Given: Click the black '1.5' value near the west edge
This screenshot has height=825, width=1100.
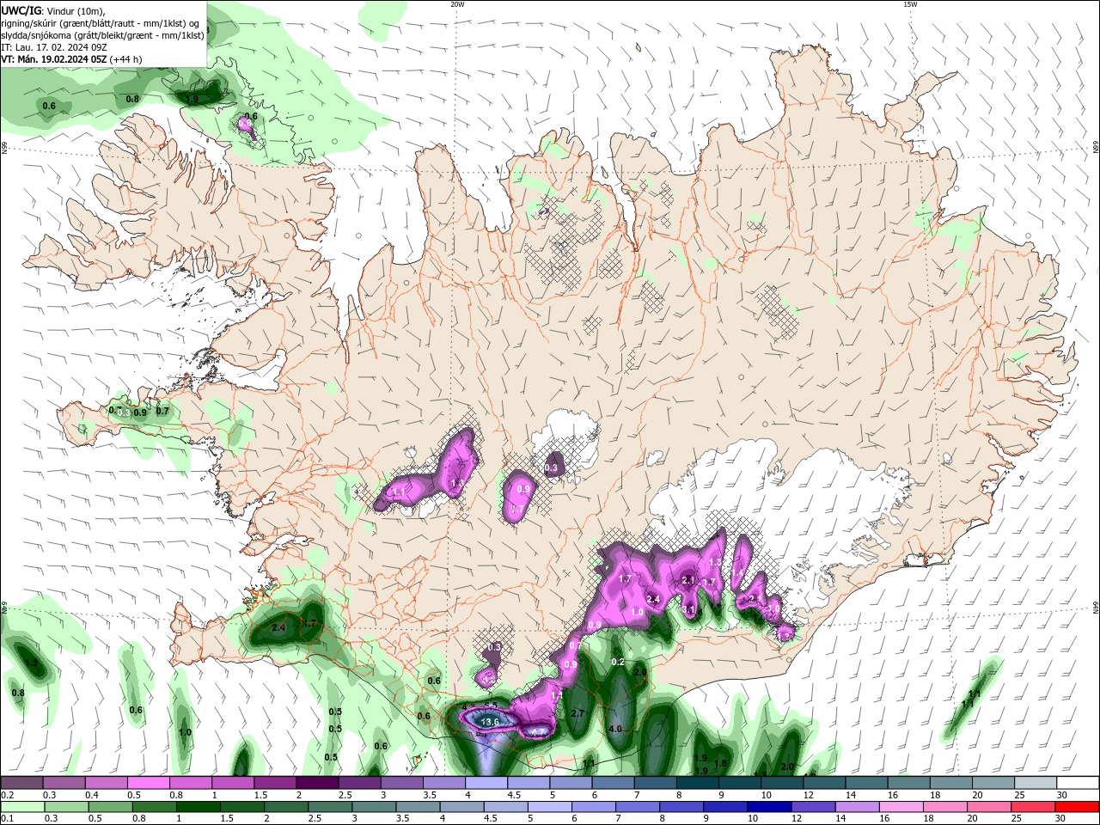Looking at the screenshot, I should pos(31,663).
